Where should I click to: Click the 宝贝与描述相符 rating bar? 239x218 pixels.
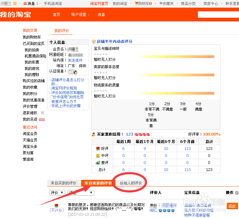tap(175, 57)
